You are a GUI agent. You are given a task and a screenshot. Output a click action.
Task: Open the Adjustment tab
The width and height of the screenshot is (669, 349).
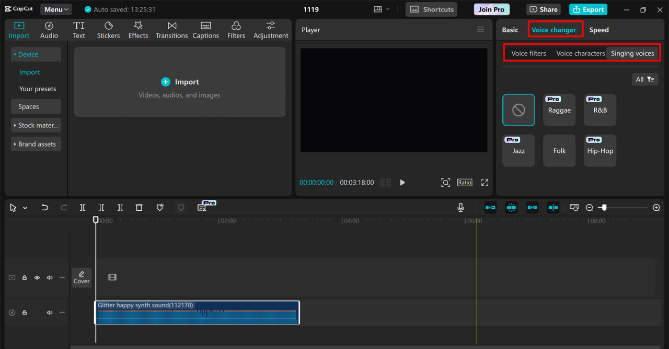[271, 30]
